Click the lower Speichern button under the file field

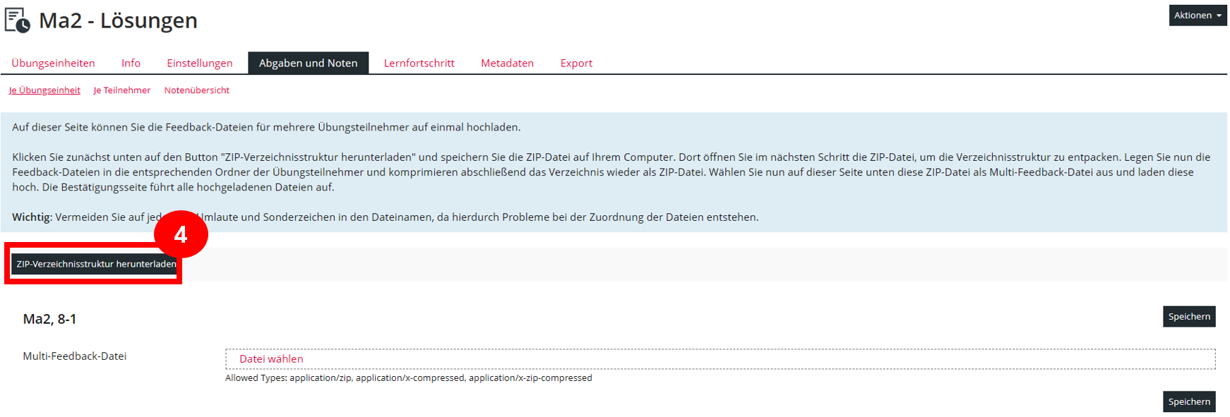(x=1189, y=401)
